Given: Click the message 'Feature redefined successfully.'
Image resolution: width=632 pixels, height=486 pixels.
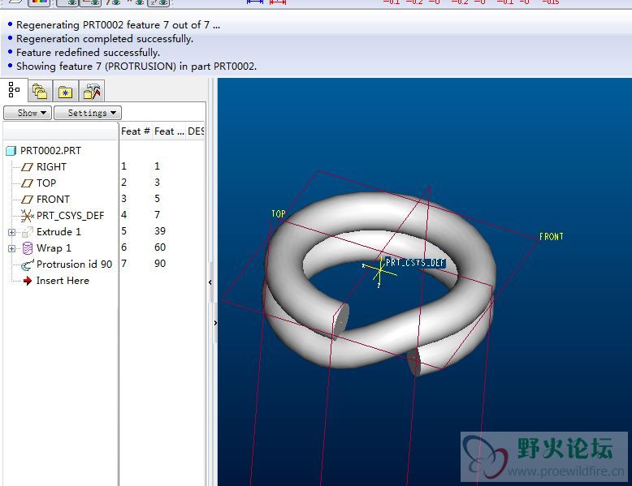Looking at the screenshot, I should tap(89, 53).
